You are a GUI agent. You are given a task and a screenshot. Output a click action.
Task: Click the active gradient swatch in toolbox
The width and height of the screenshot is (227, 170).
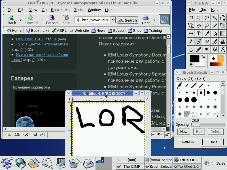pos(217,64)
